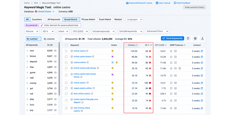Click N intent badge for 'online casino bonus'

(x=112, y=57)
